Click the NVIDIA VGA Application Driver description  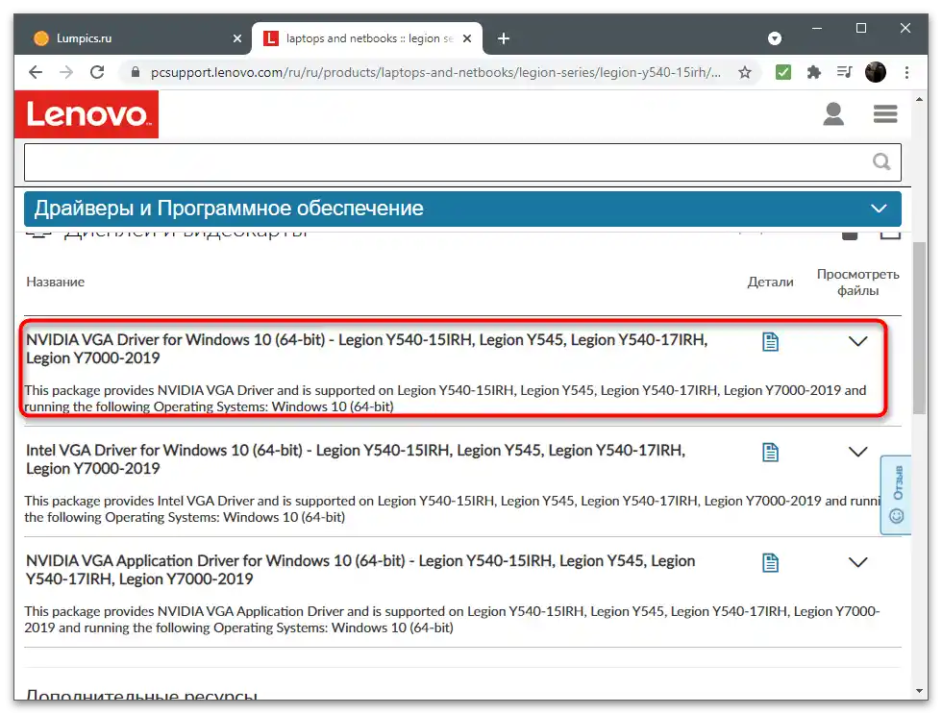click(x=452, y=619)
